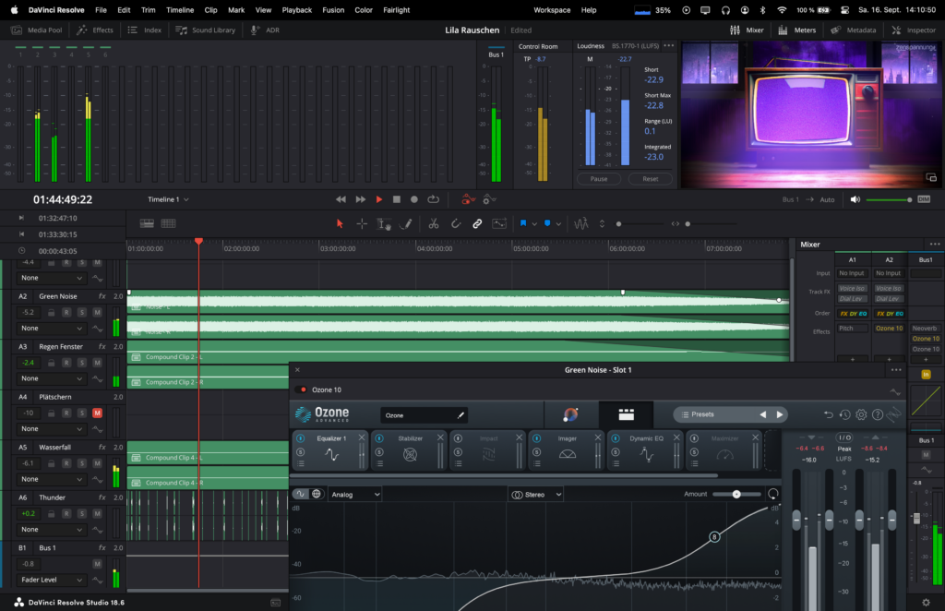Toggle loop playback in the transport bar
This screenshot has width=945, height=611.
coord(434,199)
